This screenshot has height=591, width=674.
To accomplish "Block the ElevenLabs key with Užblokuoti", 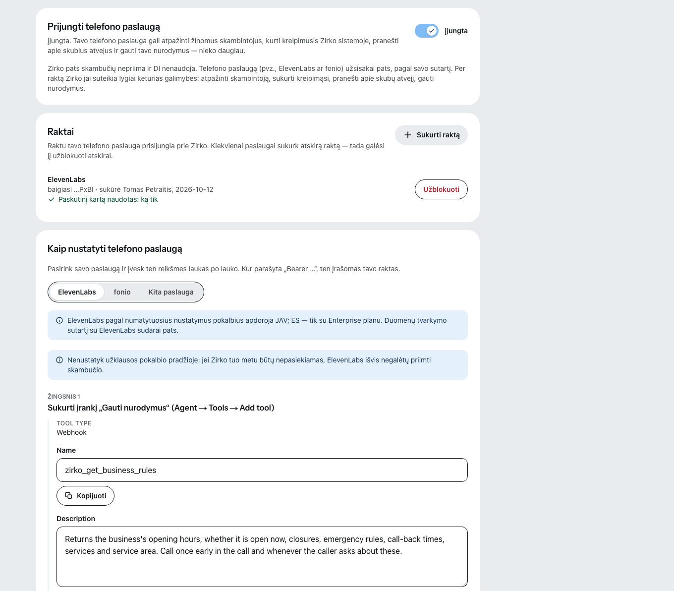I will tap(441, 189).
